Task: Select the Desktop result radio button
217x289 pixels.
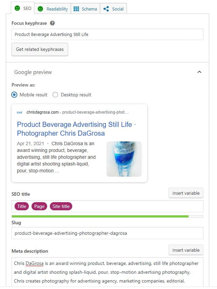Action: (55, 95)
